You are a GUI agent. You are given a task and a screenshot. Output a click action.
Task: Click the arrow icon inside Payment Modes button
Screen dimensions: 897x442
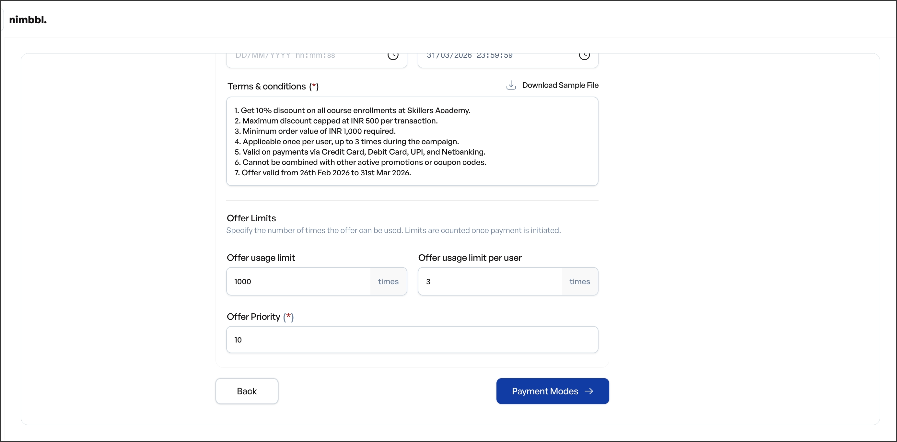(x=589, y=391)
